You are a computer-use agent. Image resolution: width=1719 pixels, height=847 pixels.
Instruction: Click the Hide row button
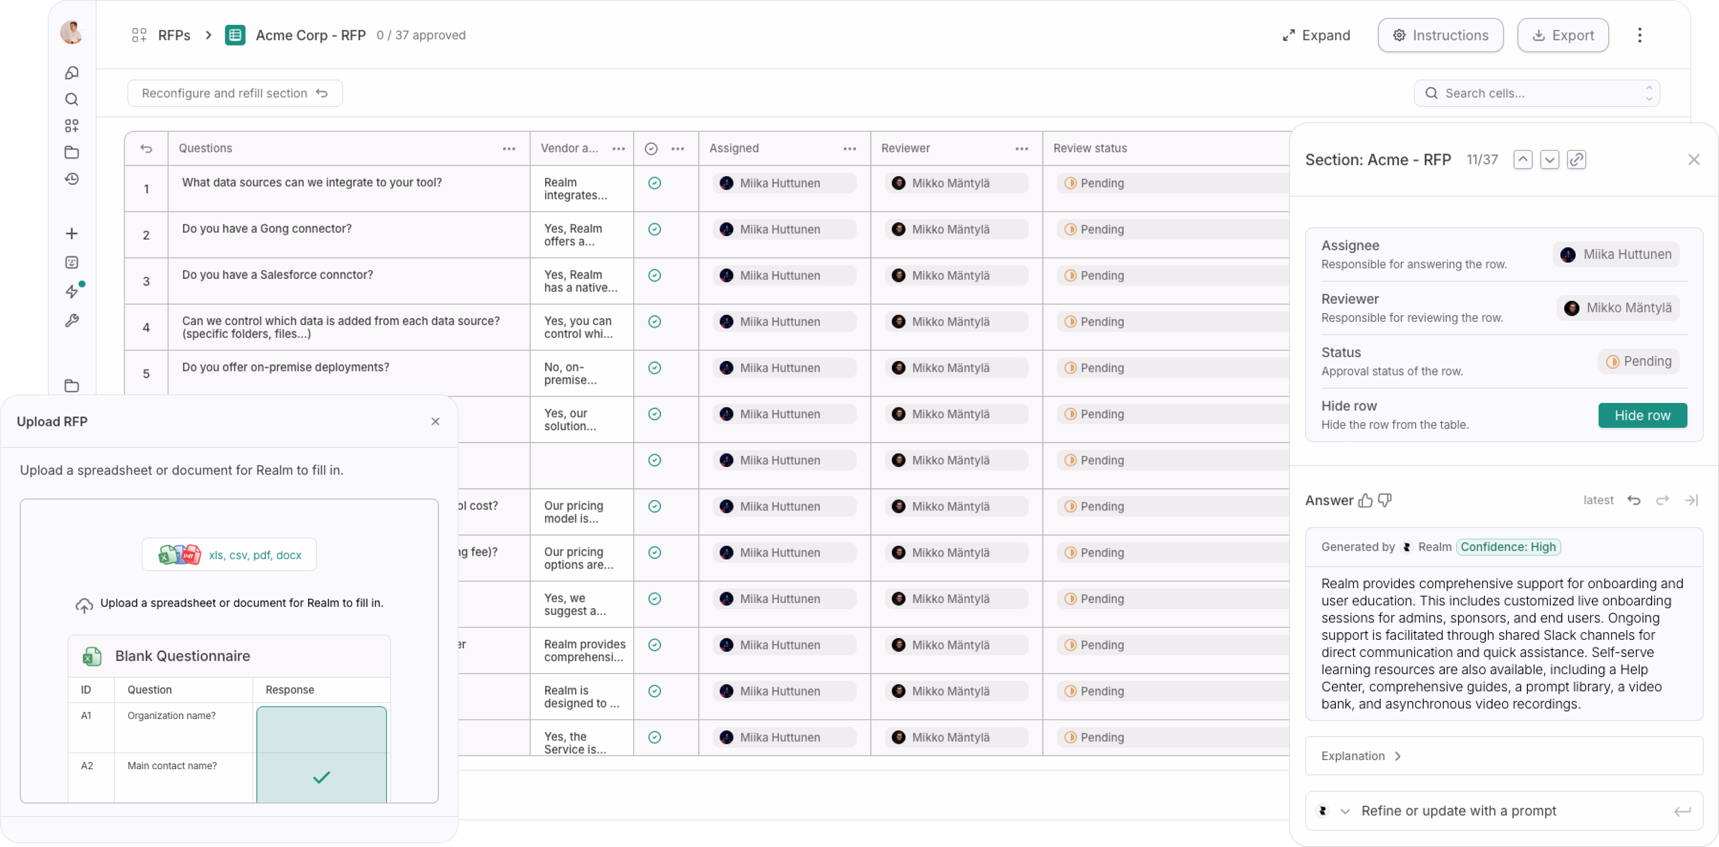click(1642, 415)
